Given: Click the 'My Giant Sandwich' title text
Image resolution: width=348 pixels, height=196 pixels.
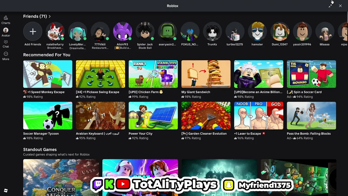Looking at the screenshot, I should point(196,92).
